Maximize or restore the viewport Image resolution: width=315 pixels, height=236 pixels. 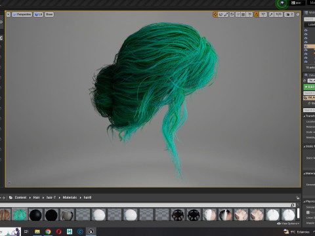coord(298,14)
